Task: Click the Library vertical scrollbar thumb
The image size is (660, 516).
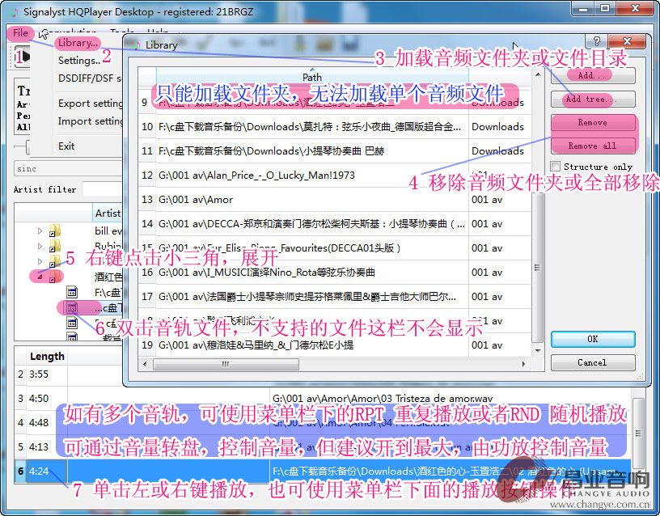Action: click(538, 267)
